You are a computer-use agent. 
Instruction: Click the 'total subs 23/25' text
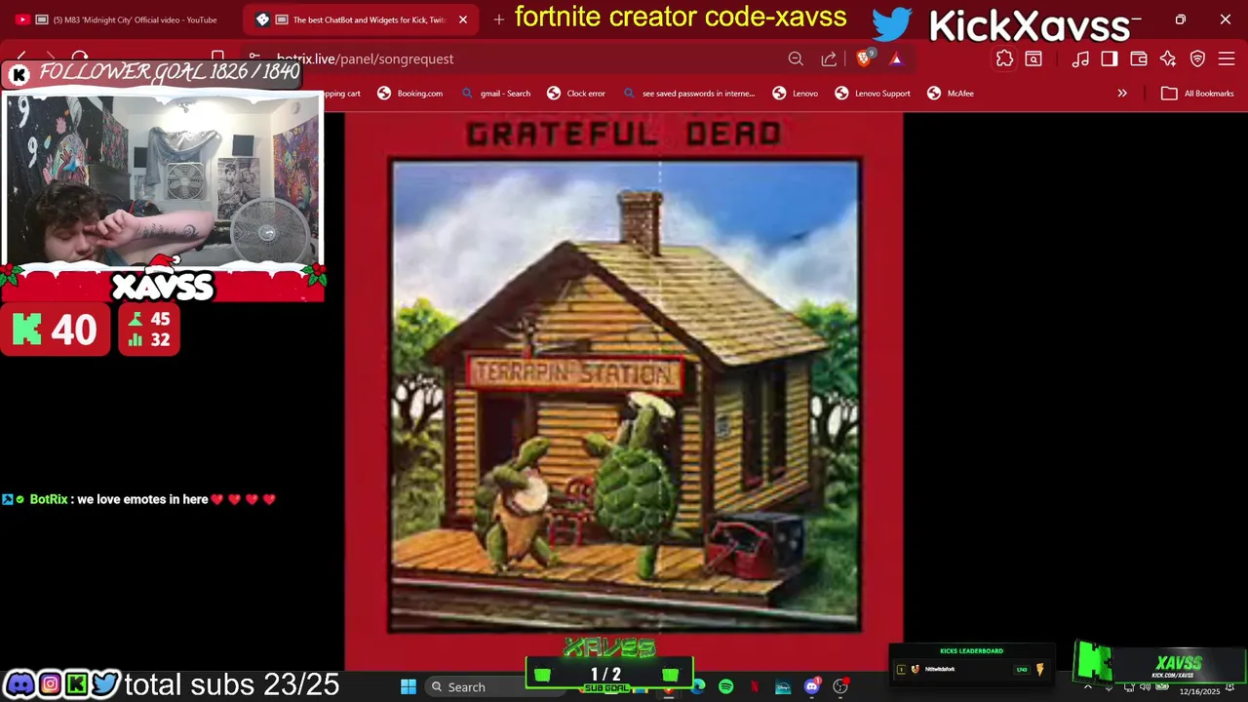click(232, 685)
